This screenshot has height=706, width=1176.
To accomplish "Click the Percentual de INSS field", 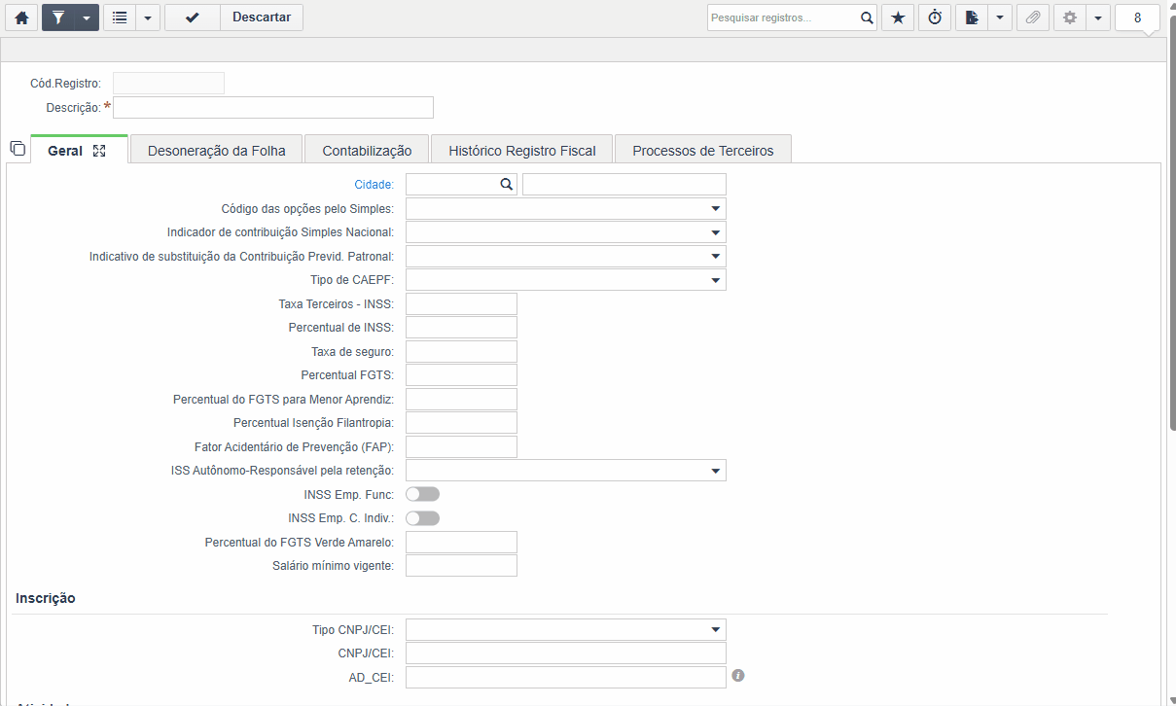I will coord(461,328).
